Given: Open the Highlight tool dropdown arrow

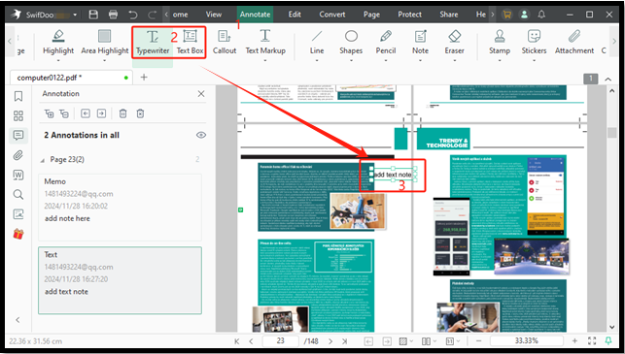Looking at the screenshot, I should click(58, 60).
